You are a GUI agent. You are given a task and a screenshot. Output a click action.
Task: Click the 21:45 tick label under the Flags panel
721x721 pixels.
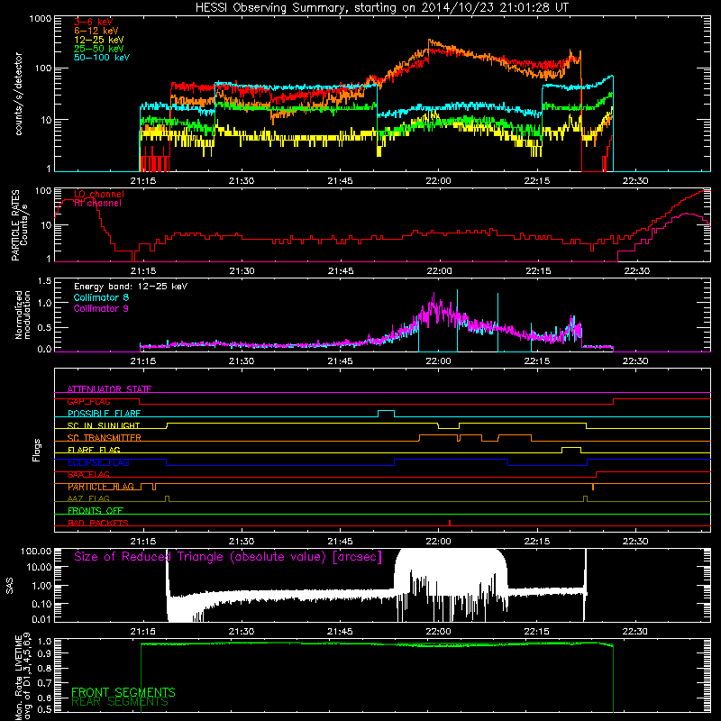[x=340, y=542]
